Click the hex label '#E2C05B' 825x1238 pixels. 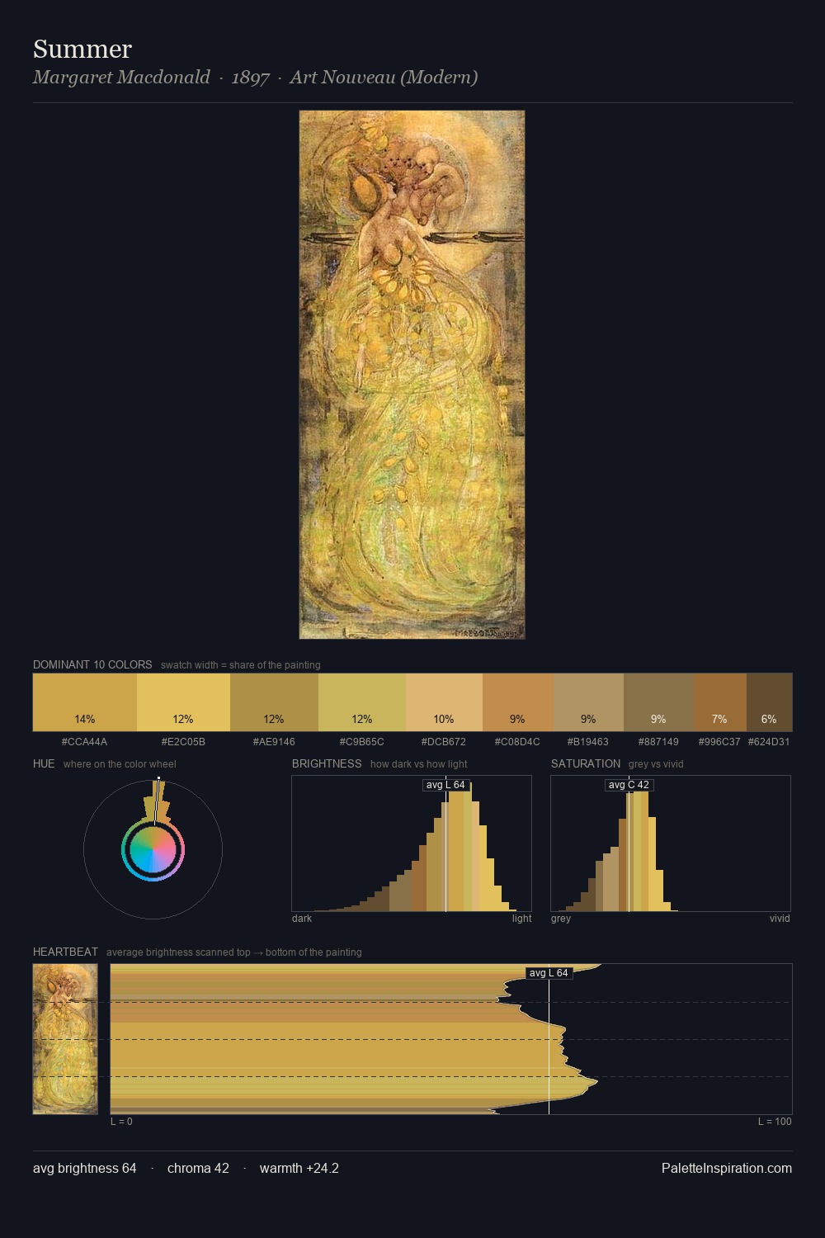183,742
